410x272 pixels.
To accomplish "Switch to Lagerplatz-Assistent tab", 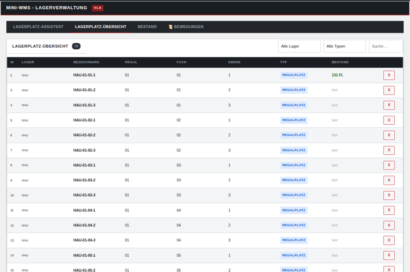I will (38, 27).
